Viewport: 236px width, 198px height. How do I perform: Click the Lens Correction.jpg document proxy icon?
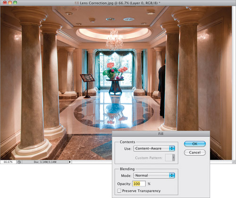tap(76, 3)
